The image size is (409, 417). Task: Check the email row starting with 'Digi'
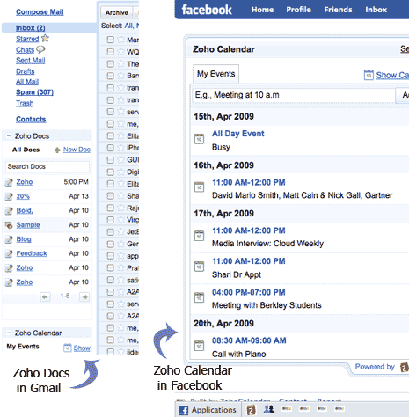tap(110, 172)
